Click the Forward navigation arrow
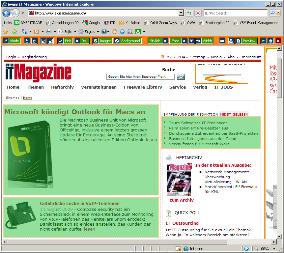The width and height of the screenshot is (284, 253). click(x=15, y=13)
